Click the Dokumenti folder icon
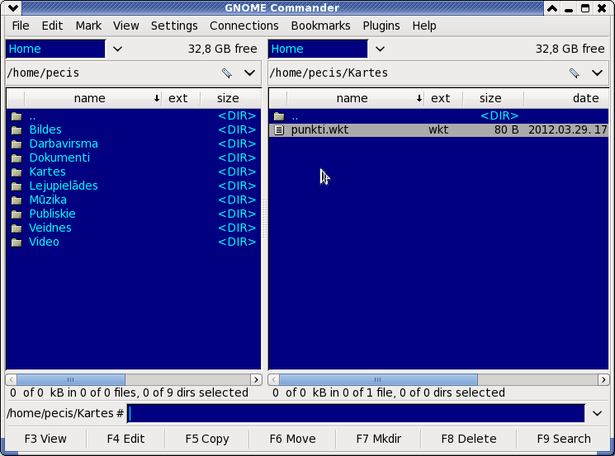The height and width of the screenshot is (456, 615). 17,157
